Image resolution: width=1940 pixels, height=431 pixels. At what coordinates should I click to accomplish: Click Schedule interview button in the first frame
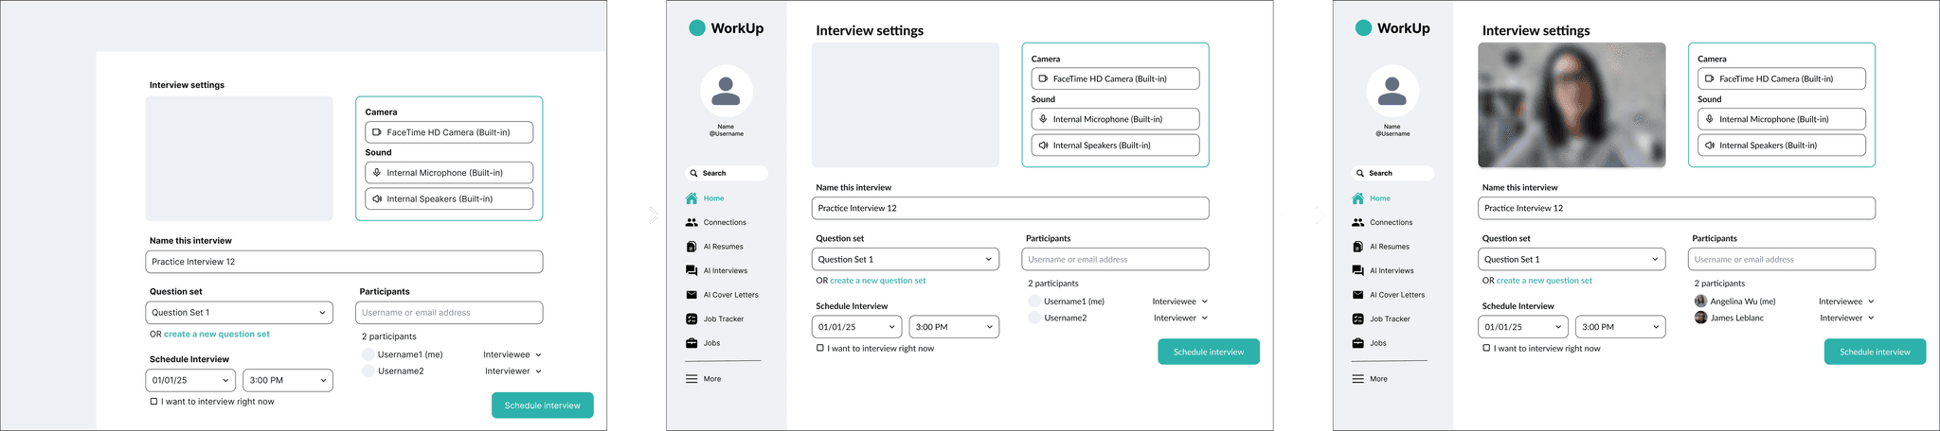[x=542, y=405]
